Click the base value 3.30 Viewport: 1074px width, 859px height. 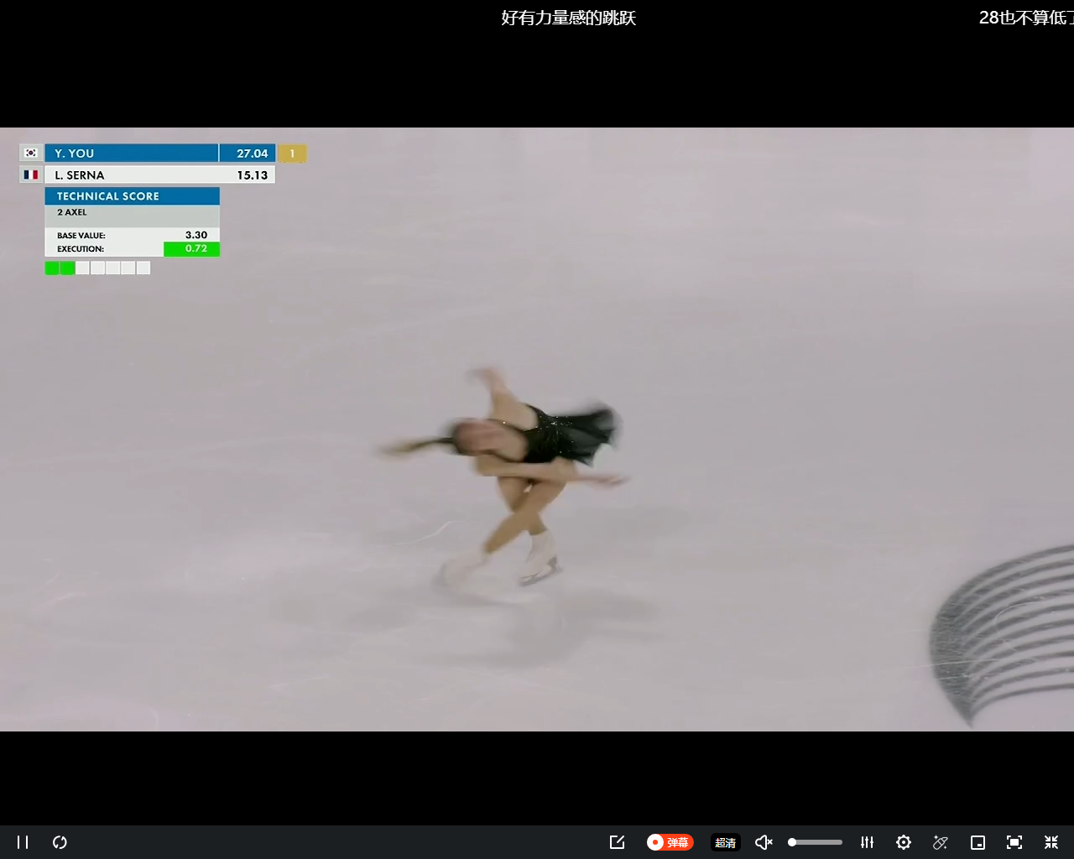196,235
